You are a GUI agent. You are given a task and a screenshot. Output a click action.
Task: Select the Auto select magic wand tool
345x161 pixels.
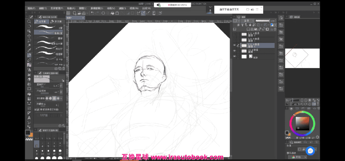click(29, 45)
